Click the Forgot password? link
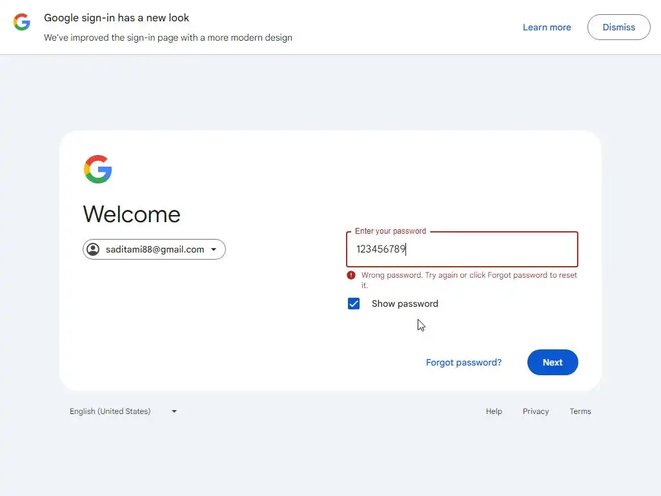661x496 pixels. point(463,363)
